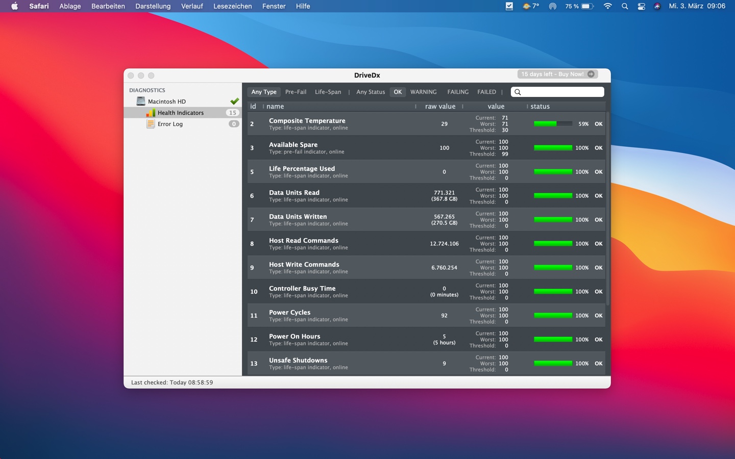Click the Health Indicators bar chart icon
The width and height of the screenshot is (735, 459).
pos(151,113)
